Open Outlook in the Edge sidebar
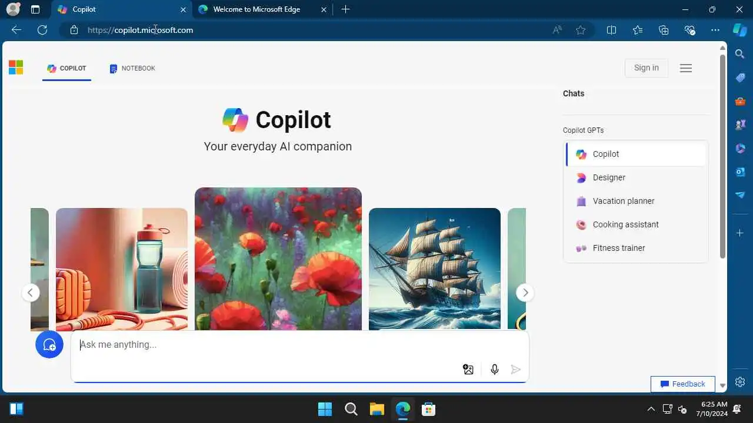Image resolution: width=753 pixels, height=423 pixels. (740, 172)
